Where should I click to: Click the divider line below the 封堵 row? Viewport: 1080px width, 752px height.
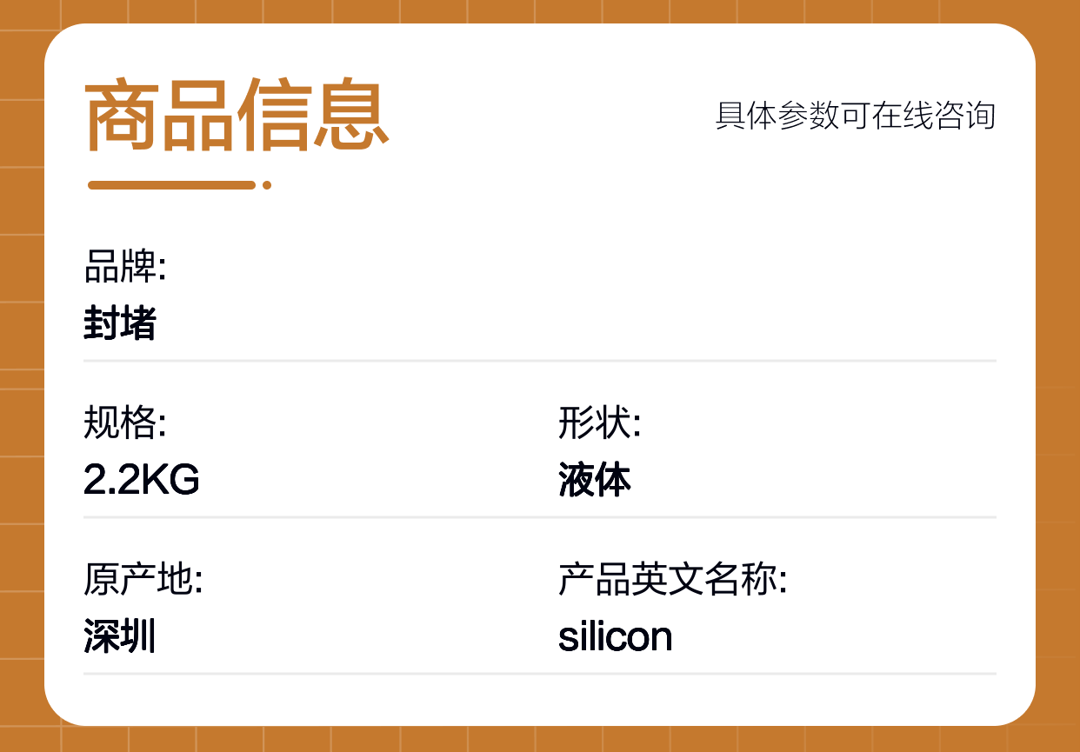539,360
